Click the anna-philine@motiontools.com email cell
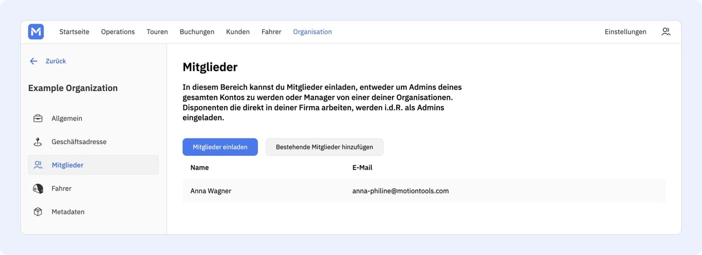The width and height of the screenshot is (702, 255). click(x=400, y=190)
